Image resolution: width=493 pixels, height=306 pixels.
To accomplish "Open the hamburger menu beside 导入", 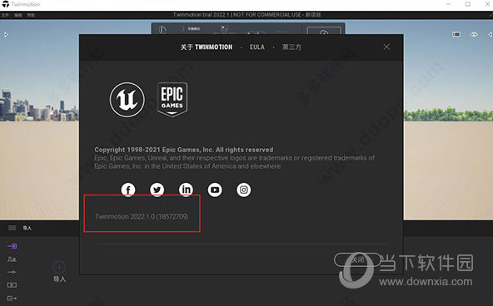I will [12, 228].
